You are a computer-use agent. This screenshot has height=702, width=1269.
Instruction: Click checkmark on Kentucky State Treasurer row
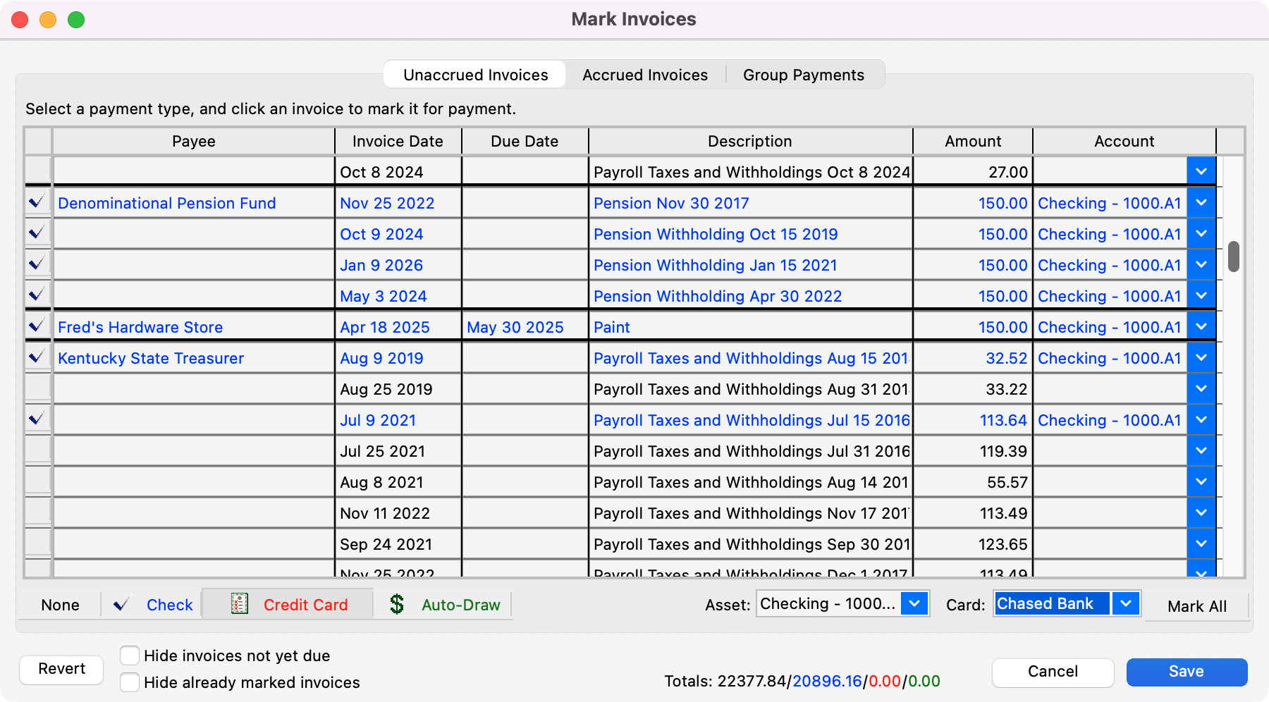(x=37, y=357)
